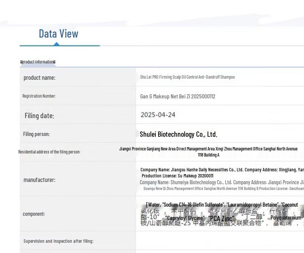Click the 'manufacturer:' label

(x=40, y=180)
